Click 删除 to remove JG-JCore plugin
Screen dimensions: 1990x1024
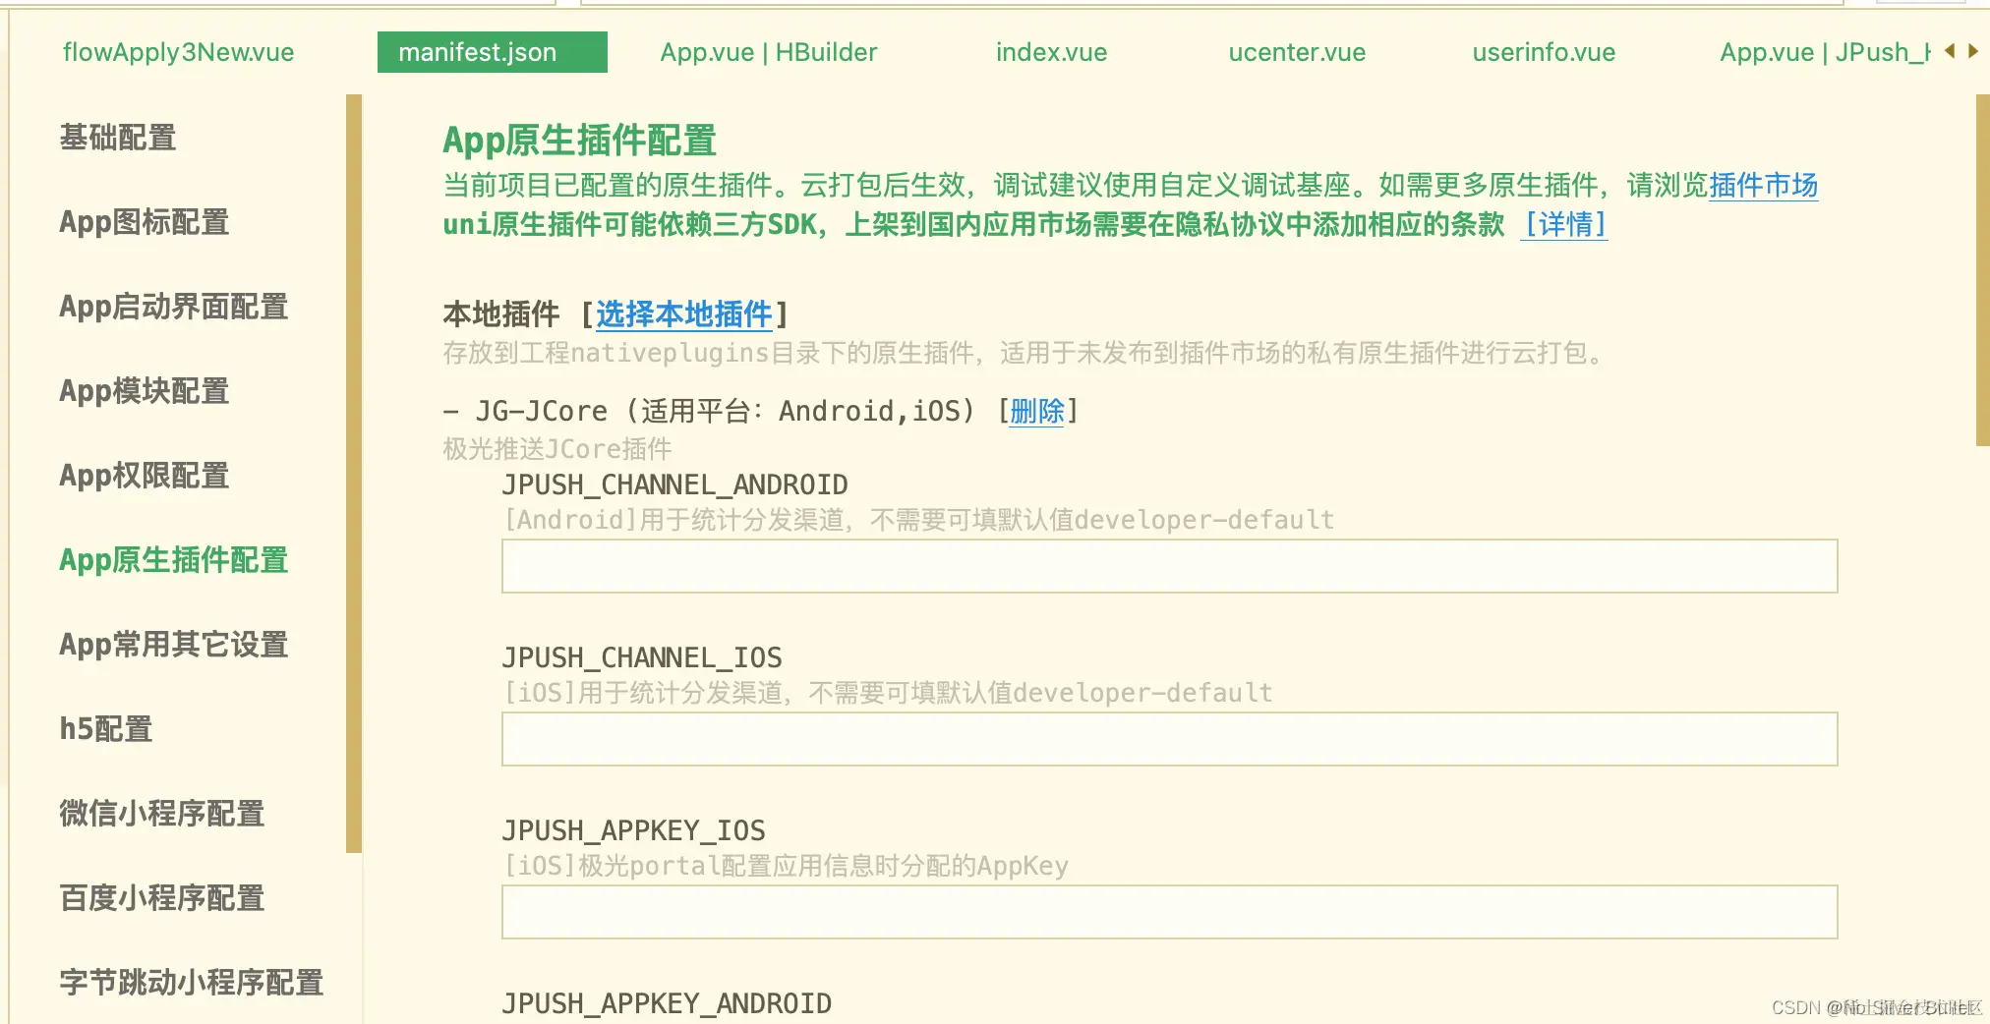1037,411
